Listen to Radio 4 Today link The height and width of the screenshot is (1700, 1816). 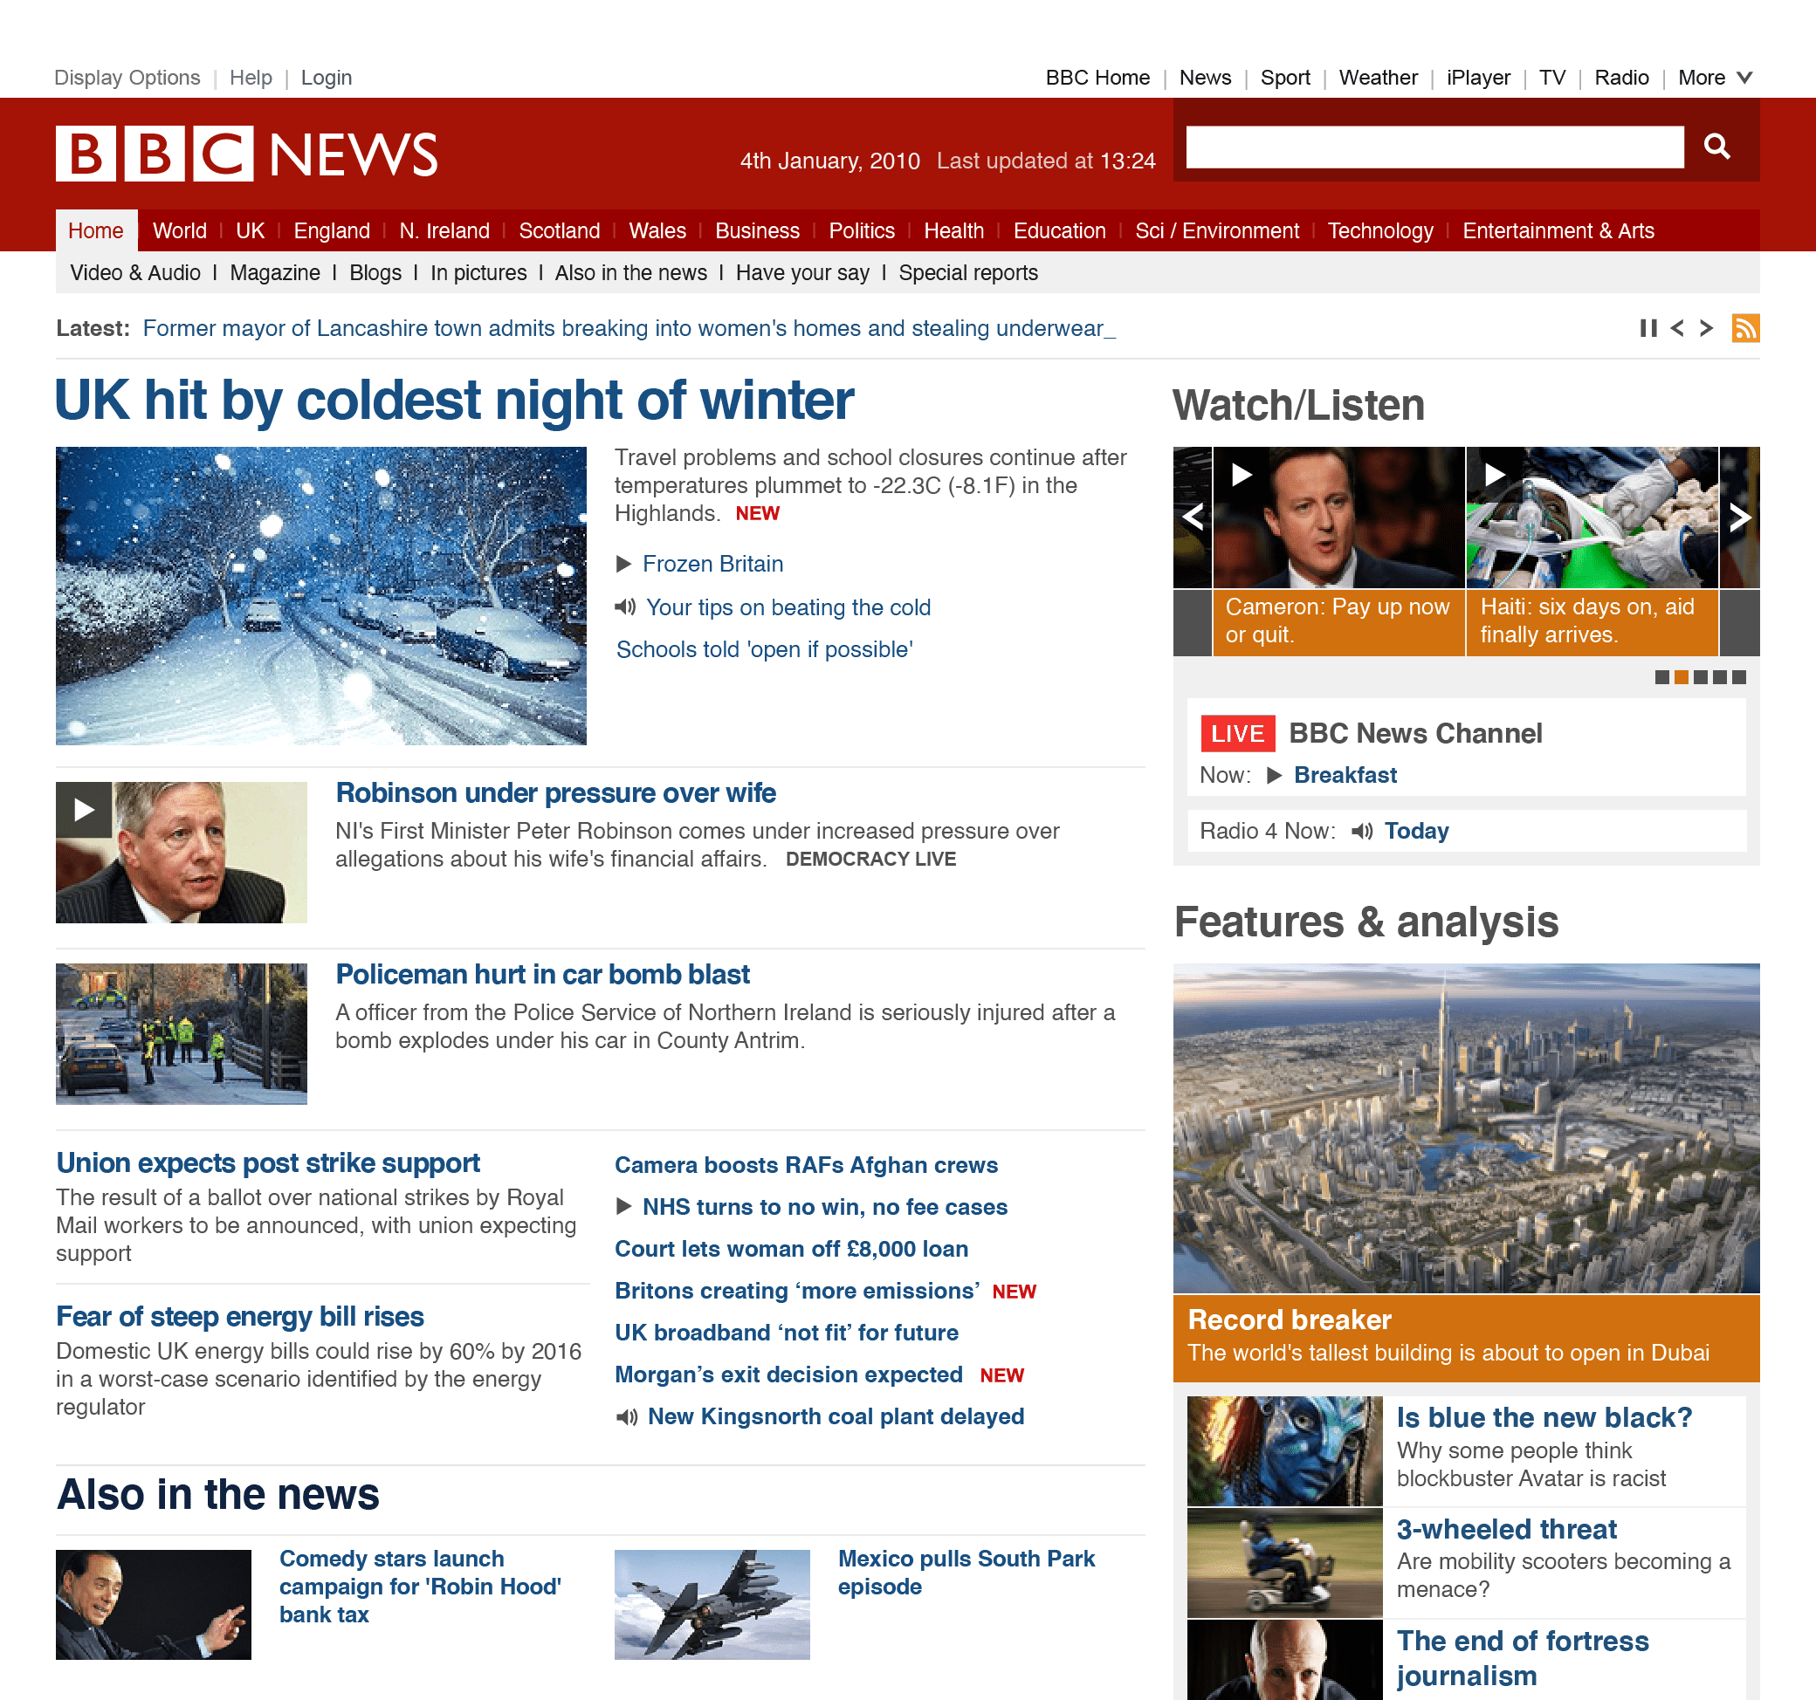coord(1415,831)
